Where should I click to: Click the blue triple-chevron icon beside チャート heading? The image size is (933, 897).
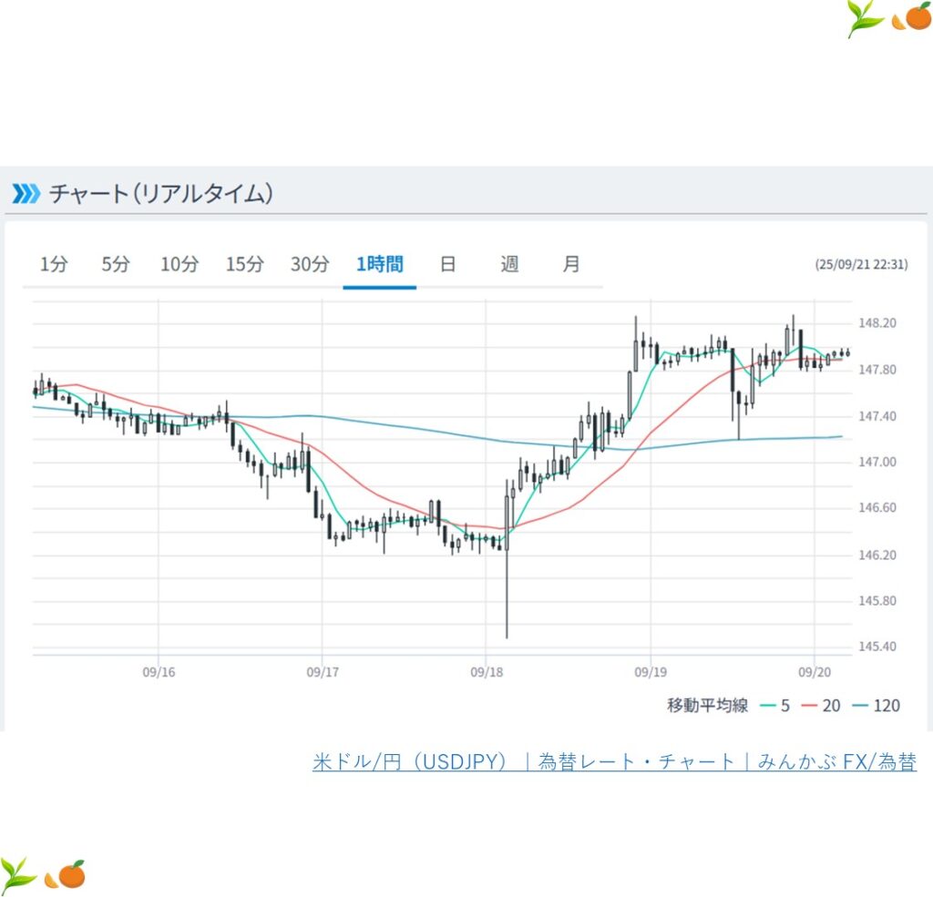(x=26, y=193)
